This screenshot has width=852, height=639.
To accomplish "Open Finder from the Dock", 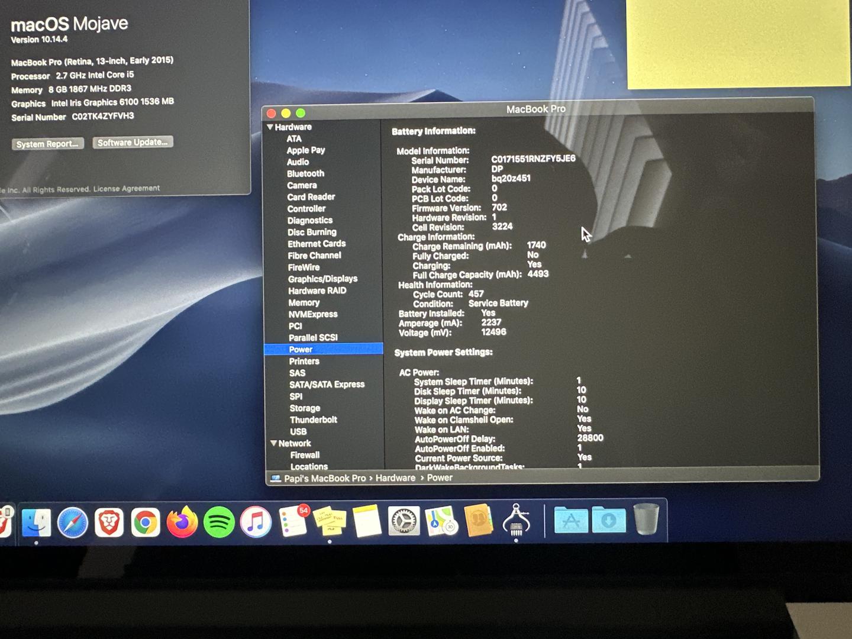I will tap(36, 522).
